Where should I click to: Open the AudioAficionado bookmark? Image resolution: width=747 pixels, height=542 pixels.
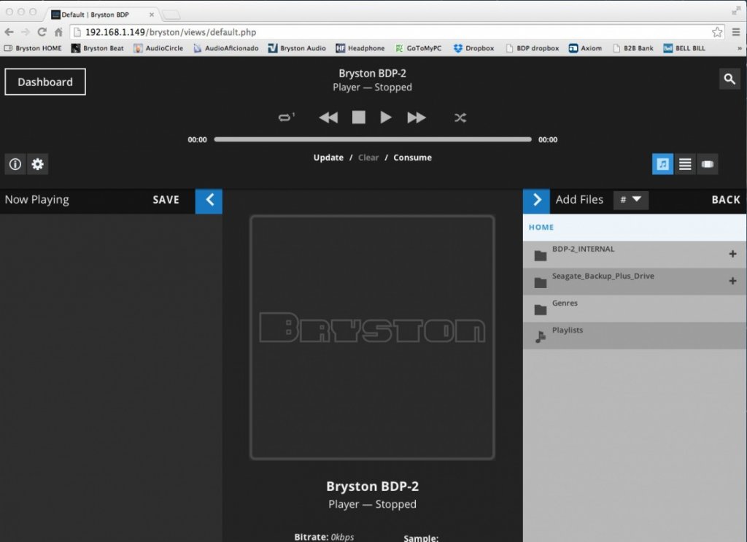226,48
